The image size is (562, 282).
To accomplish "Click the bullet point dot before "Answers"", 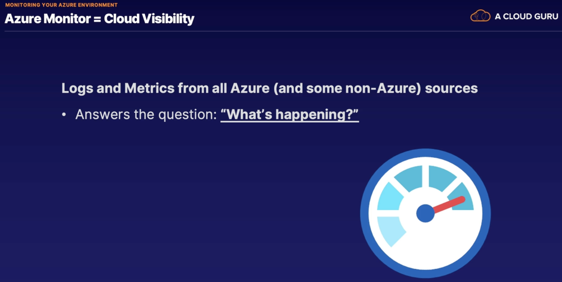I will coord(64,115).
